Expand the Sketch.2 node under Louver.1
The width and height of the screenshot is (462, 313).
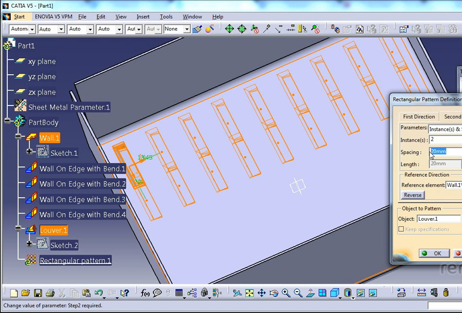tap(30, 244)
